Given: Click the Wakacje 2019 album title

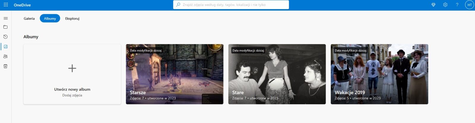Looking at the screenshot, I should tap(350, 93).
